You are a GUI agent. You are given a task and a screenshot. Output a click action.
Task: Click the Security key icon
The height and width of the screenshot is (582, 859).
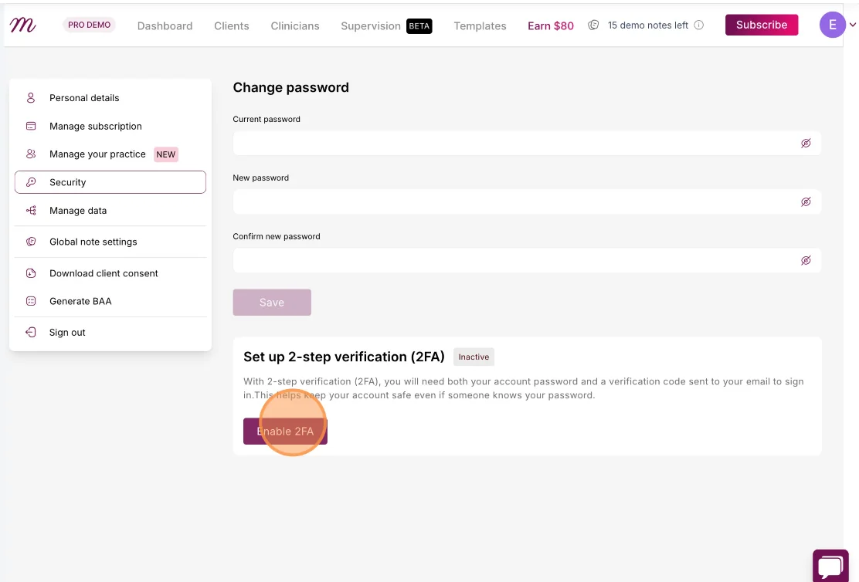click(31, 181)
